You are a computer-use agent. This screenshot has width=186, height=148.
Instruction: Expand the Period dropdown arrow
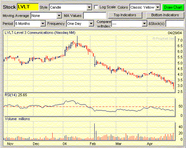43,24
